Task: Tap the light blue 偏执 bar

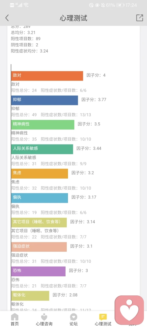Action: point(40,198)
